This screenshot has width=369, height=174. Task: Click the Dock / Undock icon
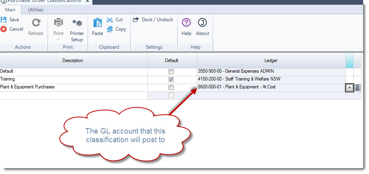click(136, 20)
